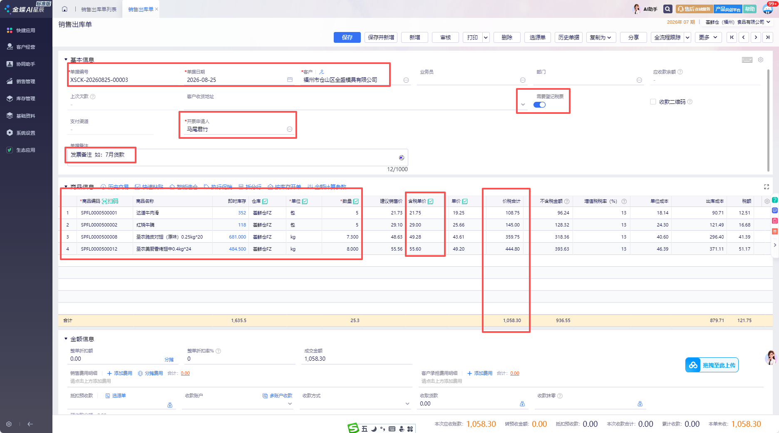Open the 收款方式 dropdown

tap(407, 403)
